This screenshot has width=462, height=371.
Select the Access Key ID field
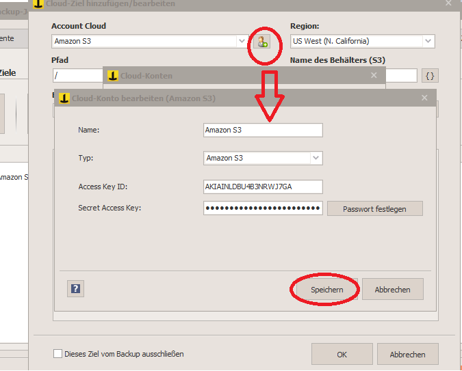[263, 187]
